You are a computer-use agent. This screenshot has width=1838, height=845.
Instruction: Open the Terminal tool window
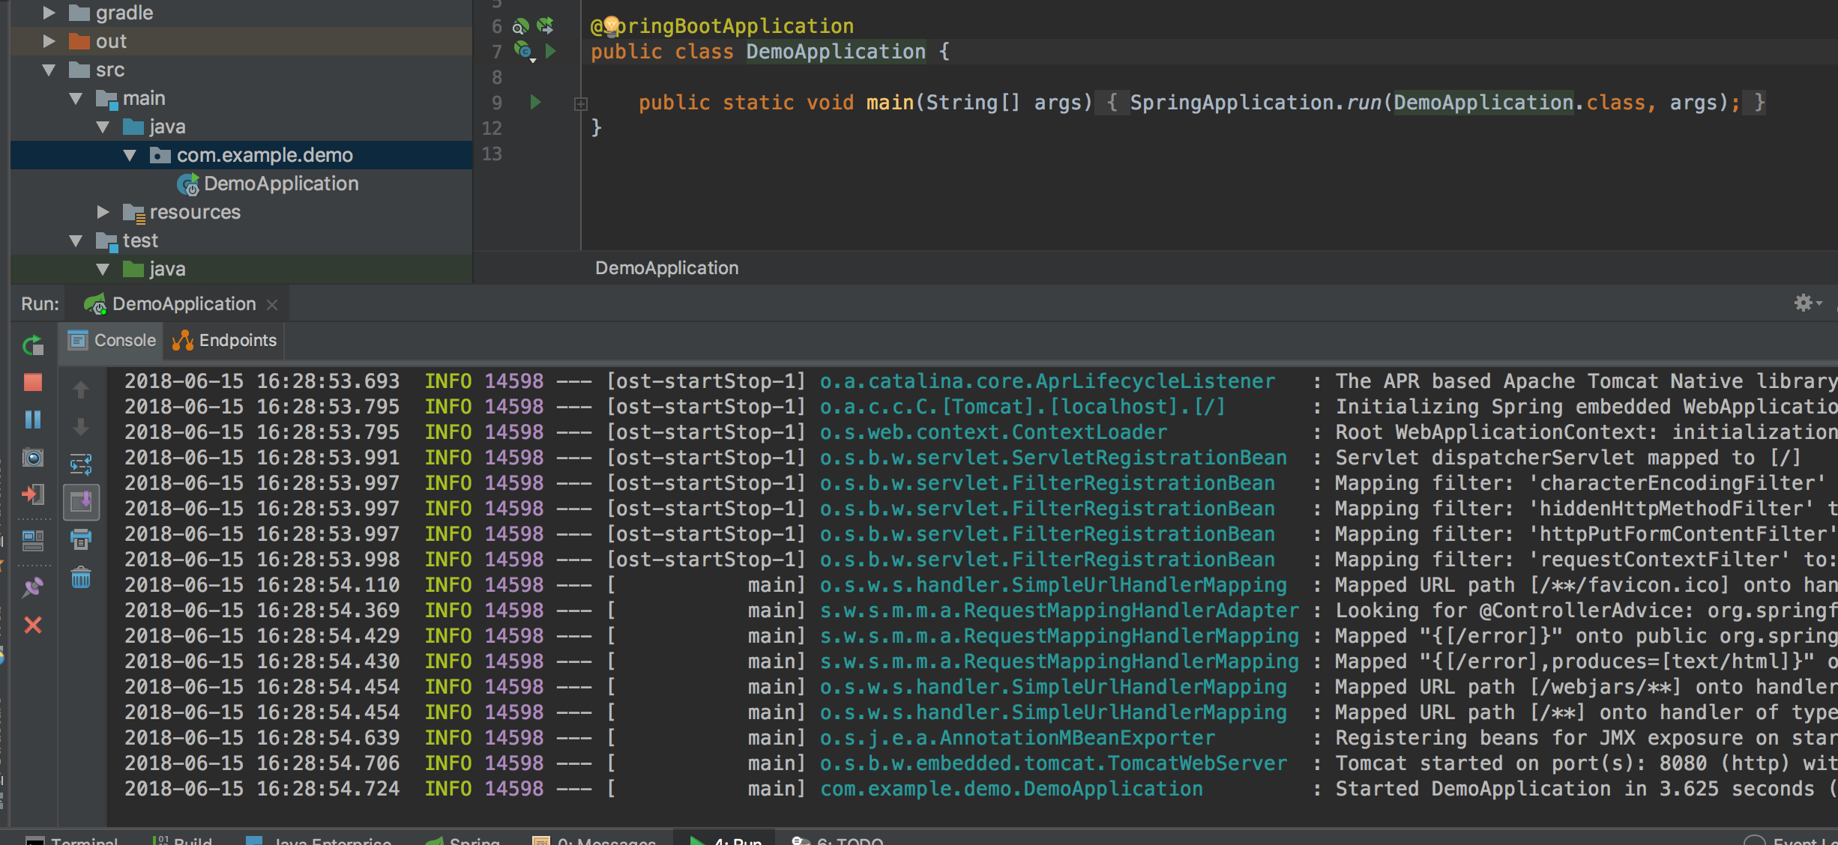72,840
